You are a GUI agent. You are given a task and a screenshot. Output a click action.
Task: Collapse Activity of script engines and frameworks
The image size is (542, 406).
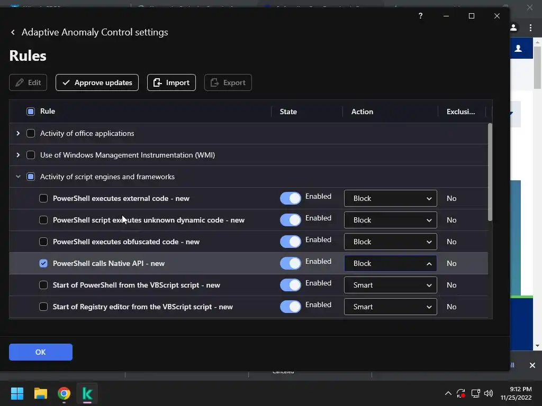pos(18,177)
